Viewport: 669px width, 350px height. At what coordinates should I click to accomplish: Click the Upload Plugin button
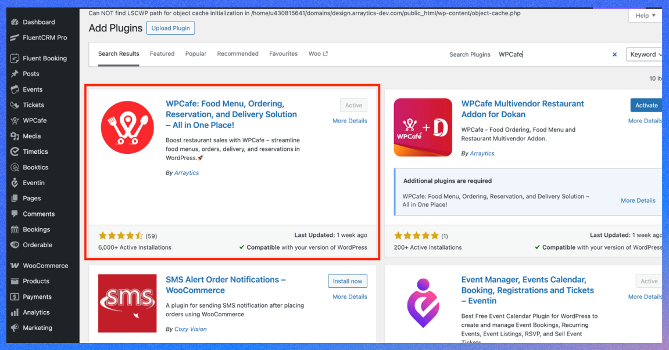click(x=171, y=28)
